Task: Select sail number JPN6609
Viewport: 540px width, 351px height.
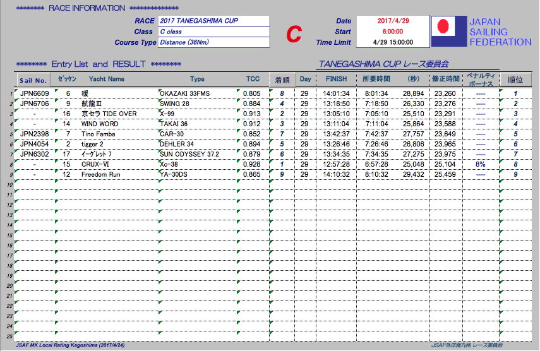Action: pyautogui.click(x=35, y=93)
